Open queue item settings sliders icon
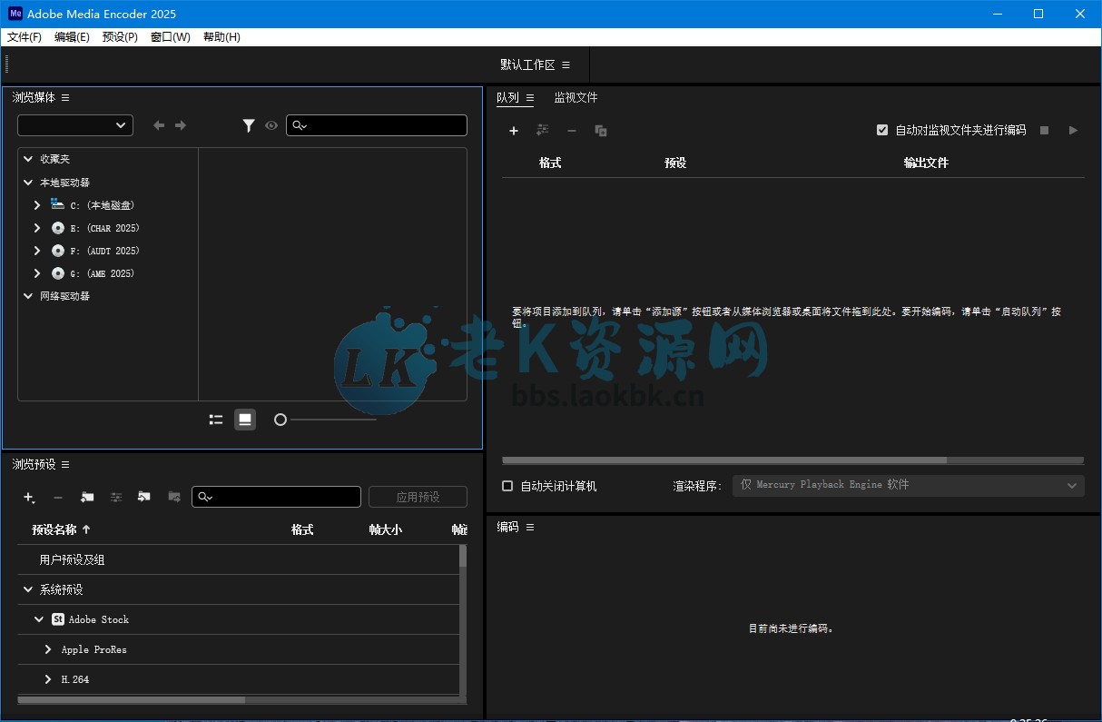The image size is (1102, 722). (x=543, y=131)
